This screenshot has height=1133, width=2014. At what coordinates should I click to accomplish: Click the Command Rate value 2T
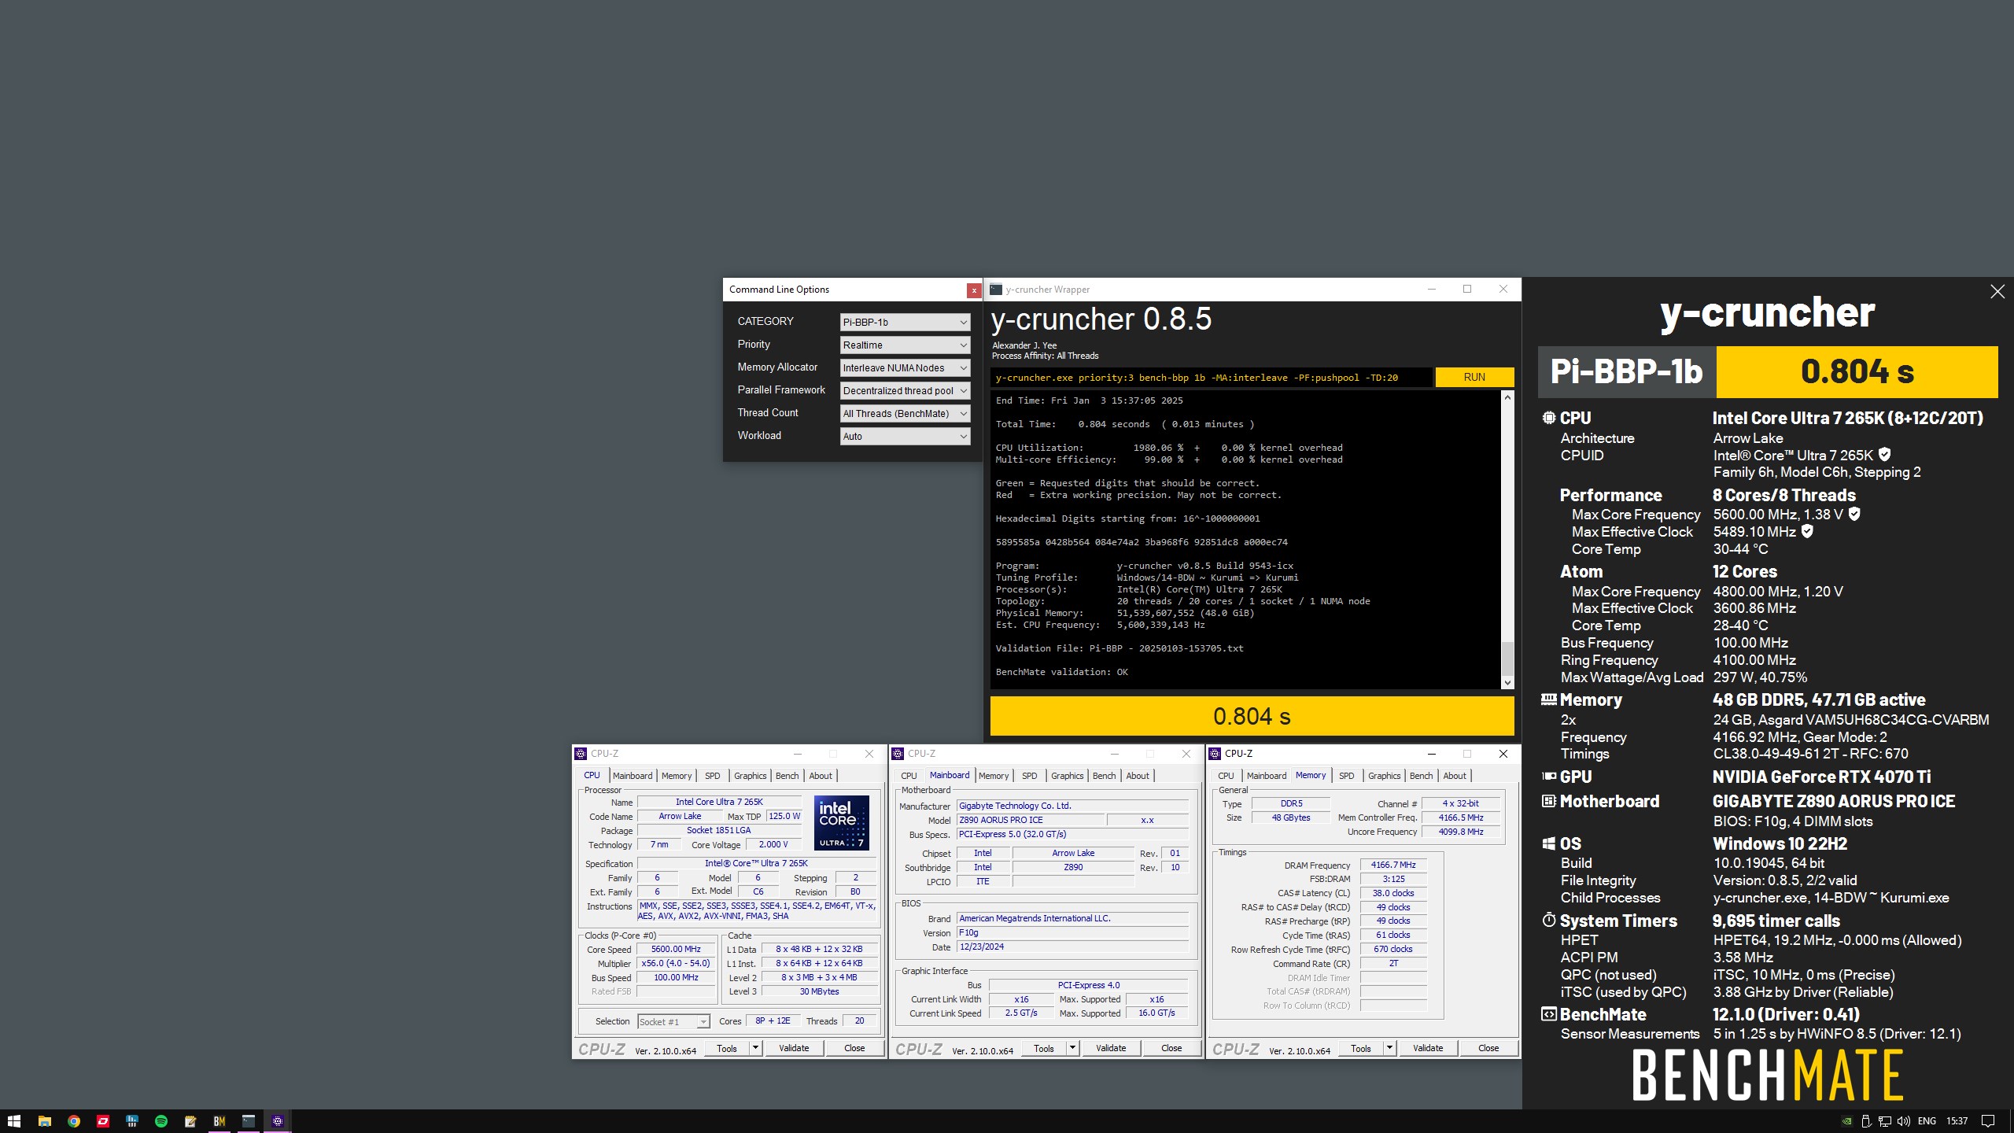pyautogui.click(x=1392, y=963)
